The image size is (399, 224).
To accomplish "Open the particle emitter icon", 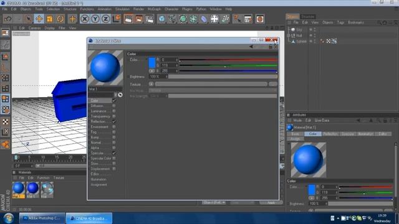I will (x=225, y=19).
